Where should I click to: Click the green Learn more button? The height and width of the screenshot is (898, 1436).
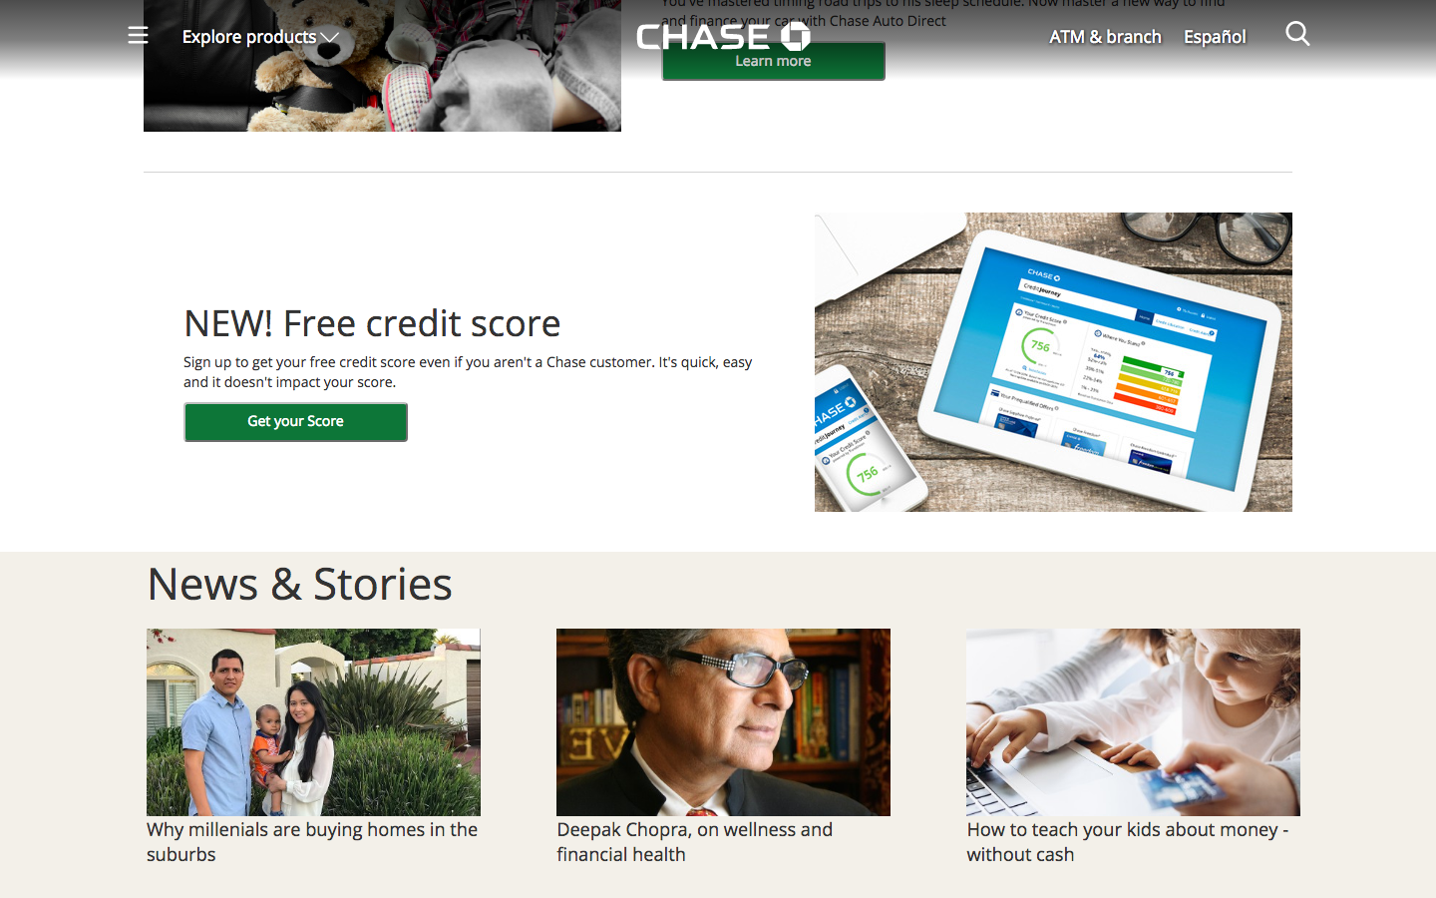tap(773, 61)
